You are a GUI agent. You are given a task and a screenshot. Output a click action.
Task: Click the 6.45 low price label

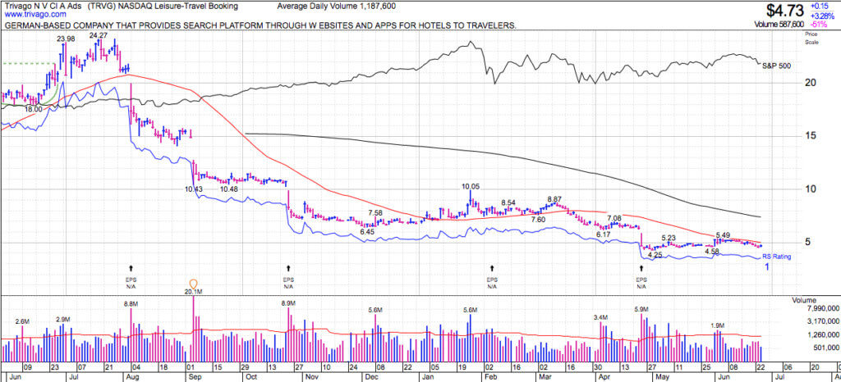[367, 232]
